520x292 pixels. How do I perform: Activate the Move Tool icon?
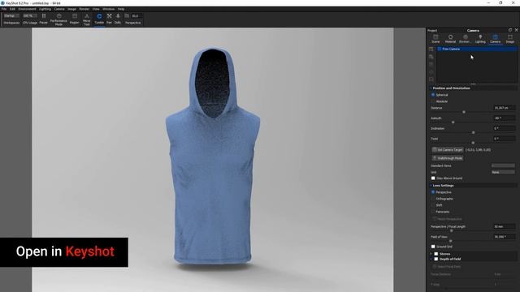[x=87, y=16]
